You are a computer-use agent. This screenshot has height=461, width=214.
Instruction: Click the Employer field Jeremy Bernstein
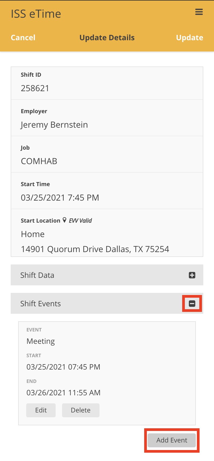pyautogui.click(x=54, y=125)
